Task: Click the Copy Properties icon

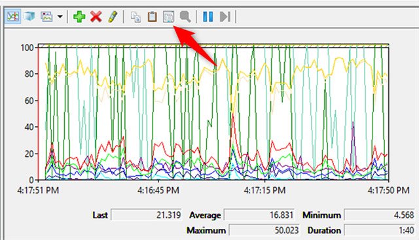Action: tap(136, 17)
